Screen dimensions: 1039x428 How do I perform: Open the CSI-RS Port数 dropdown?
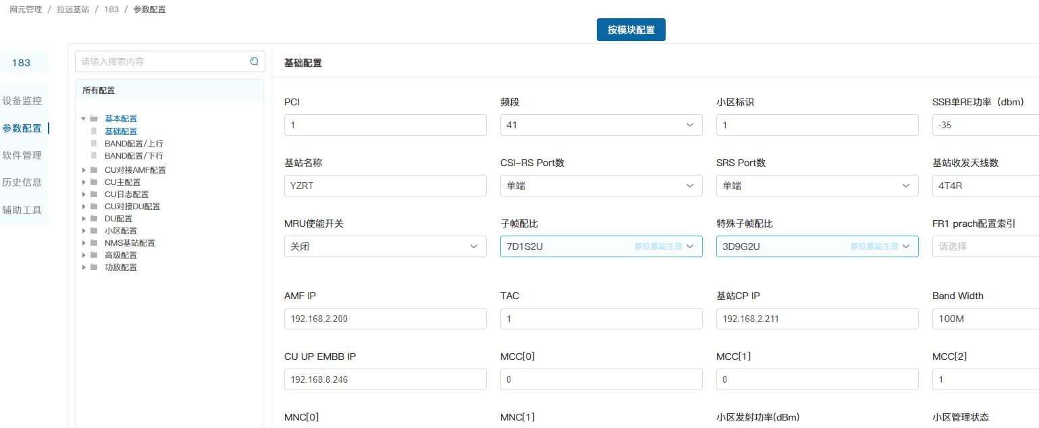(x=601, y=186)
